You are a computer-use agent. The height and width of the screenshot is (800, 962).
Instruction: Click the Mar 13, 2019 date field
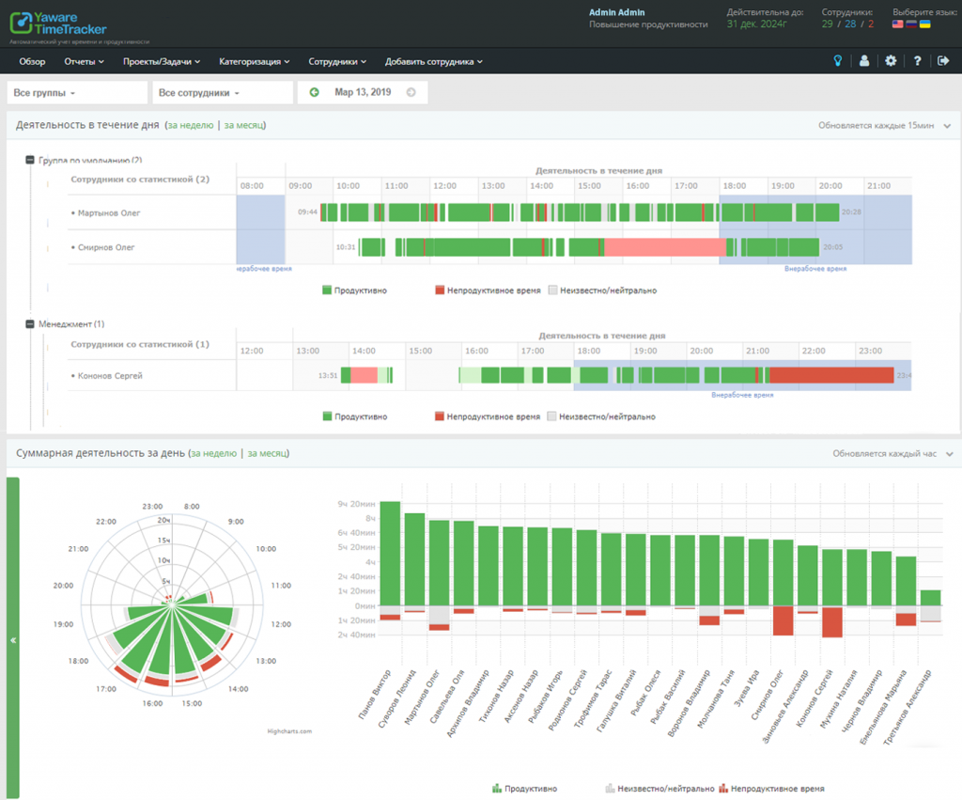(x=362, y=92)
